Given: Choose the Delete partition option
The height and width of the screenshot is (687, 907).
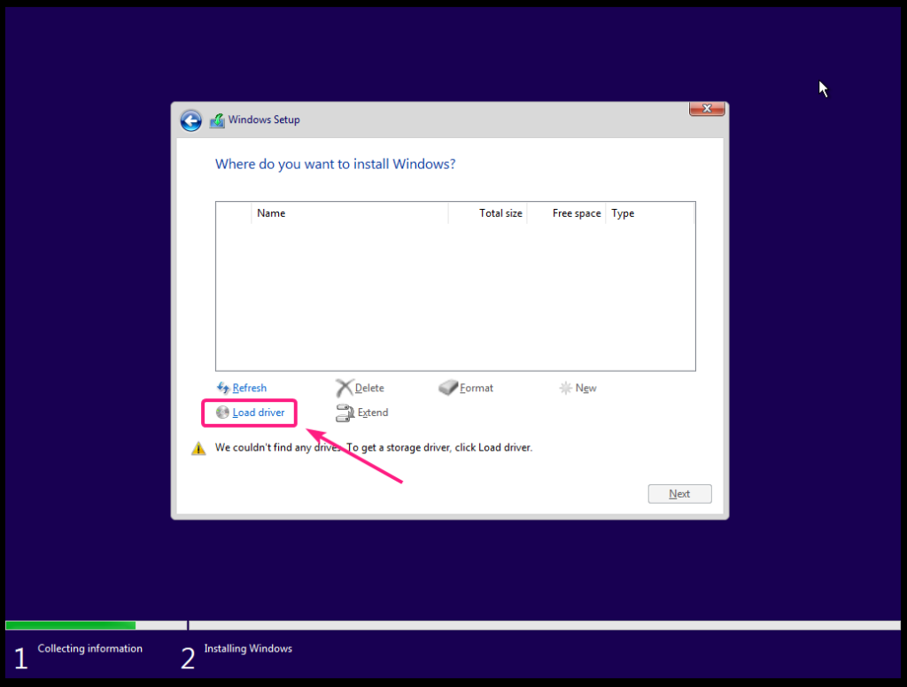Looking at the screenshot, I should (369, 388).
